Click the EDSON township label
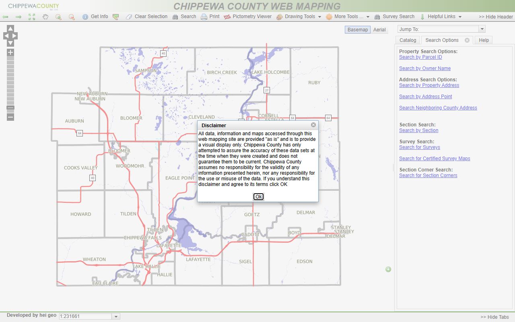This screenshot has width=515, height=322. [x=305, y=261]
